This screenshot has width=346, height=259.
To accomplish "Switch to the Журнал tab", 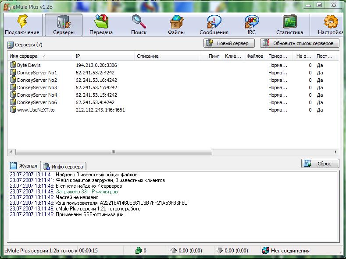I will (x=24, y=166).
